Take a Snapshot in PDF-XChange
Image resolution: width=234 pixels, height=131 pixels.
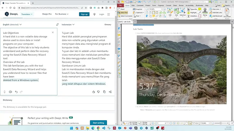point(137,9)
